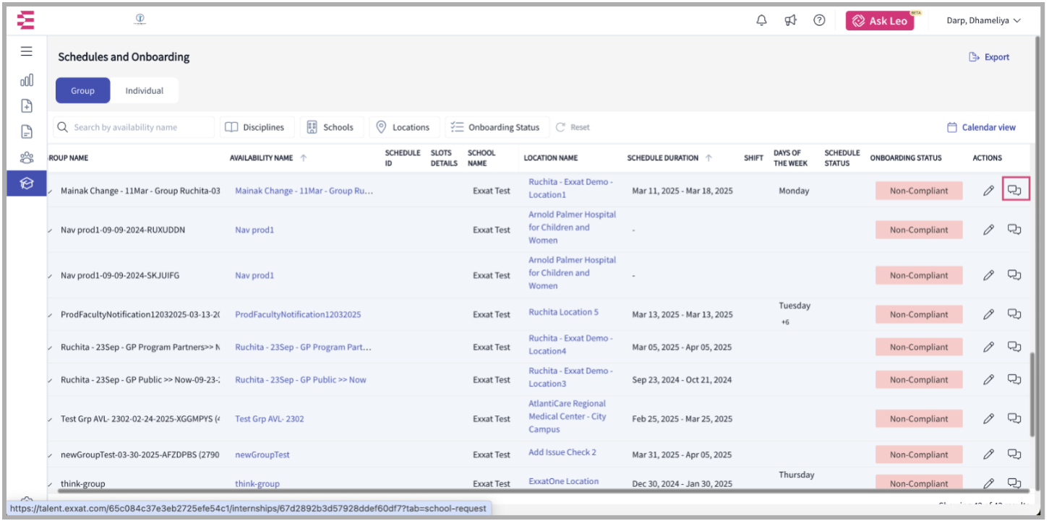Image resolution: width=1049 pixels, height=523 pixels.
Task: Select the Group tab
Action: (82, 91)
